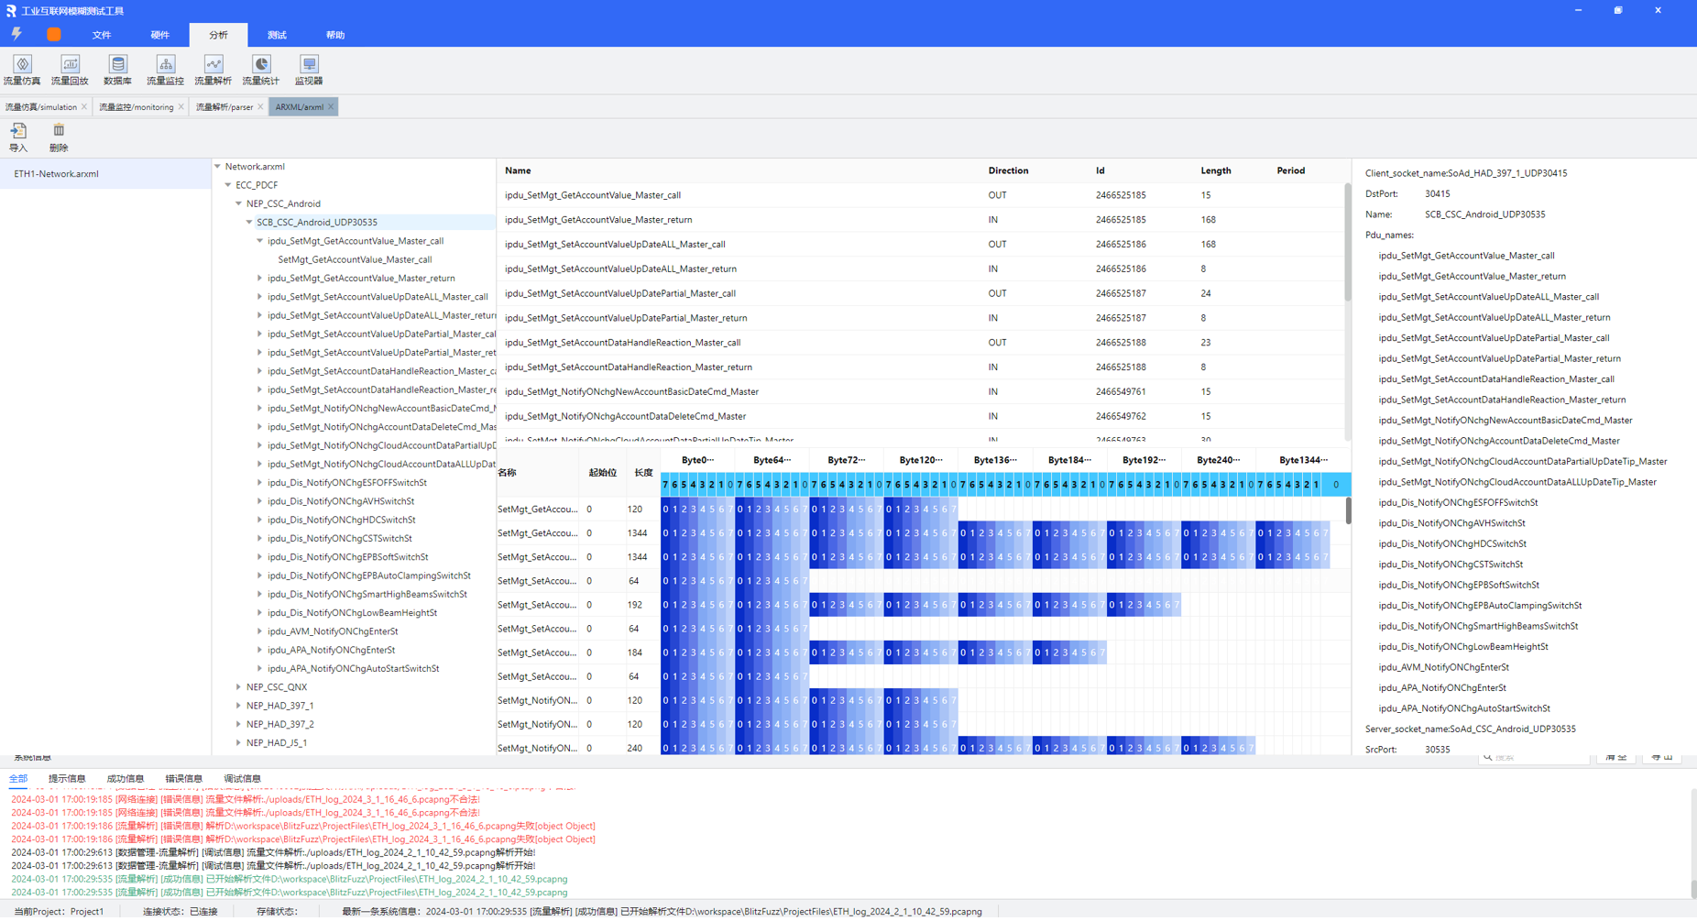Collapse the SCB_CSC_Android_UDP30535 tree node
1697x921 pixels.
pos(249,223)
